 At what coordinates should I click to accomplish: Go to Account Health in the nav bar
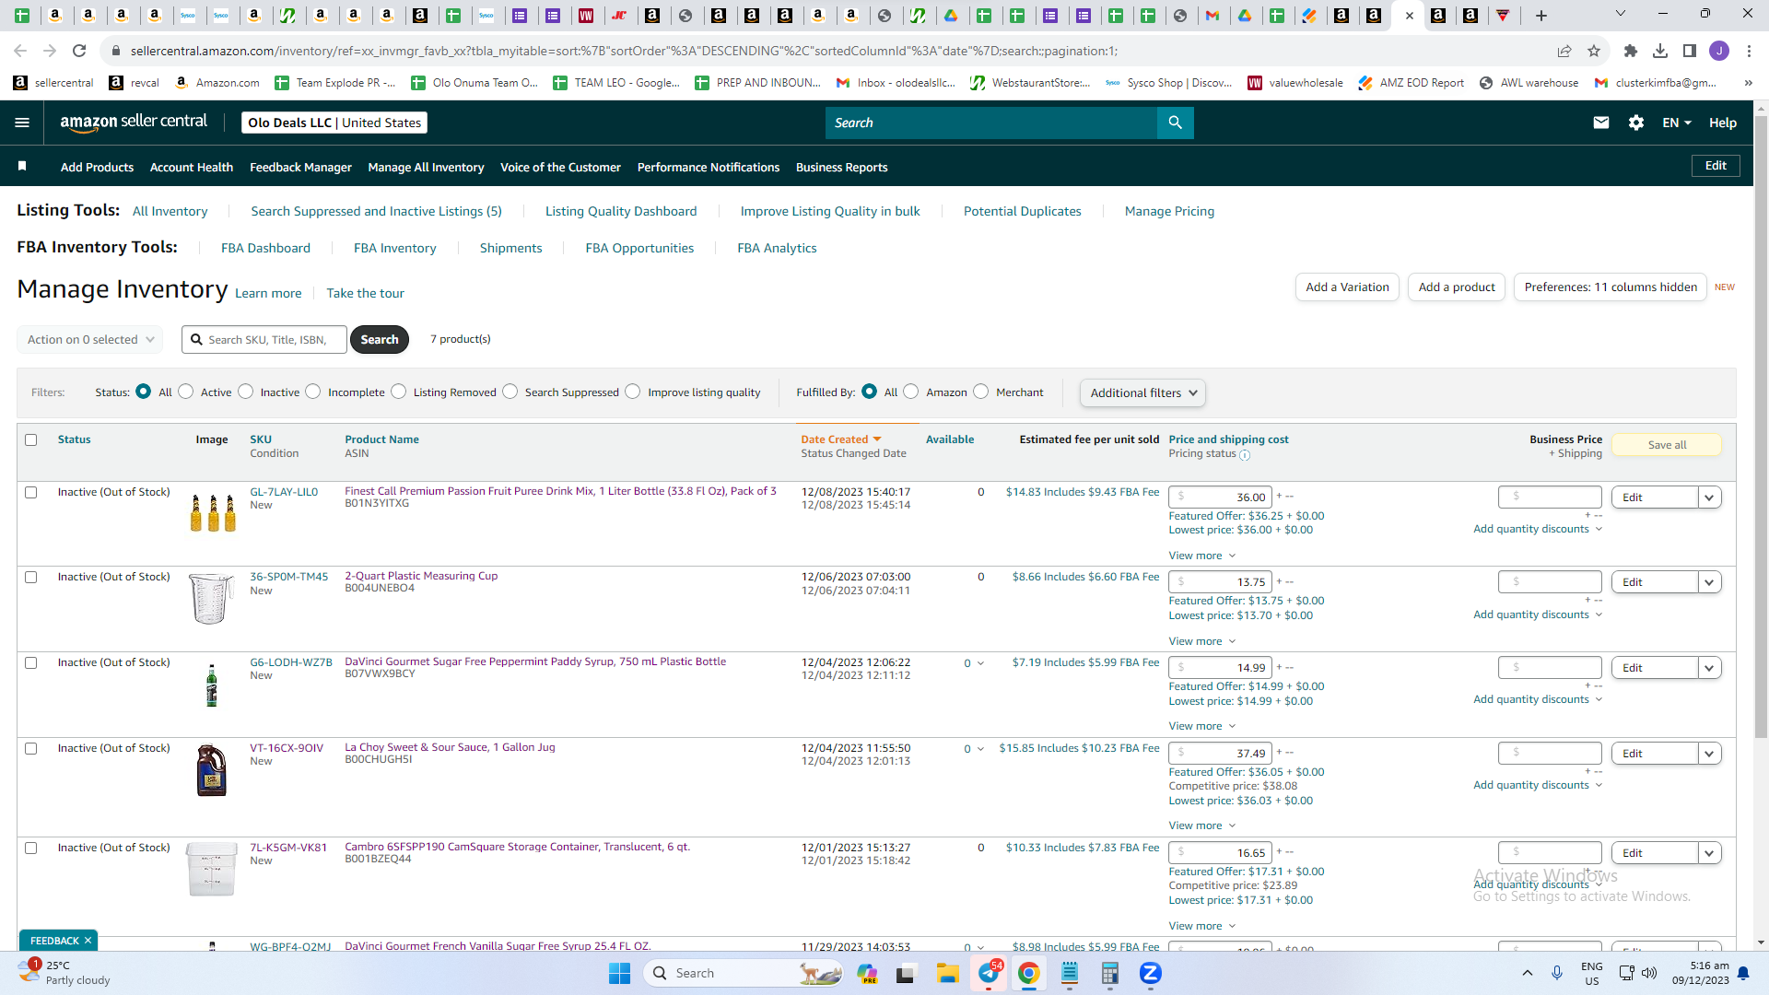[192, 167]
